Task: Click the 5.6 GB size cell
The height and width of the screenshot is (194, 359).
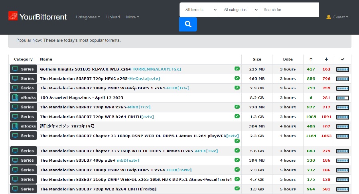Action: (257, 151)
